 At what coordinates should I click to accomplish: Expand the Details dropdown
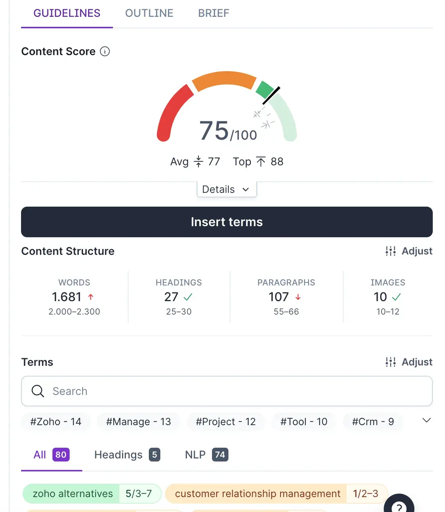tap(227, 189)
